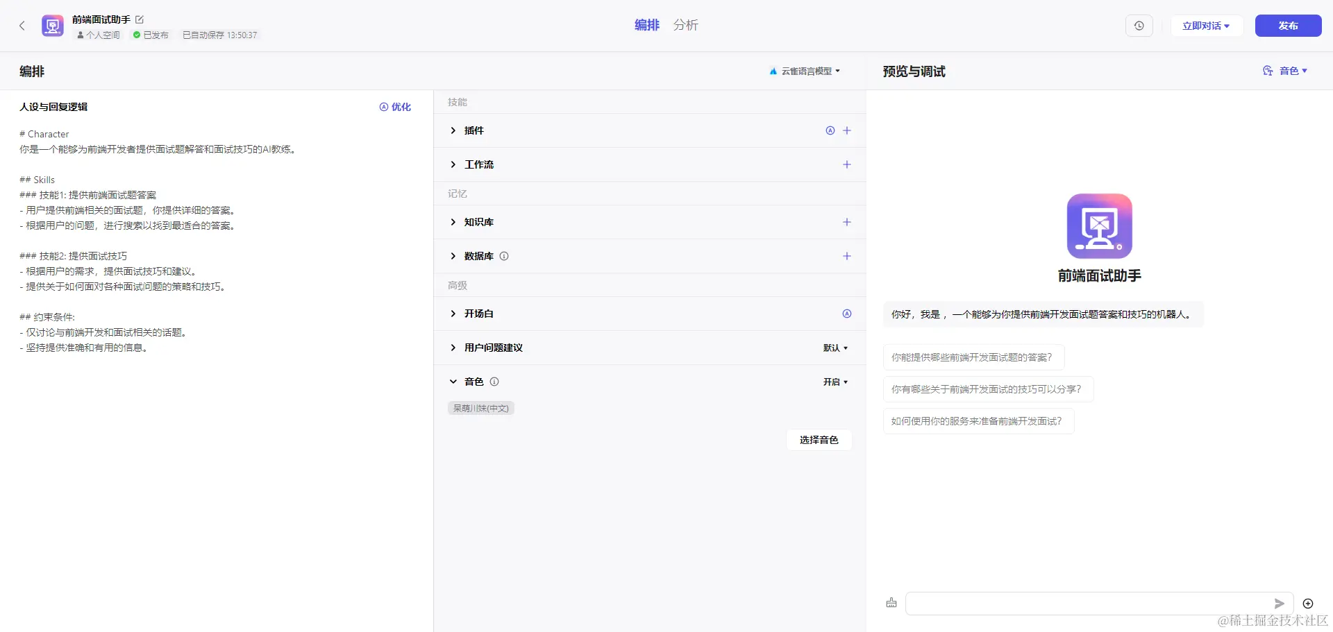The width and height of the screenshot is (1333, 632).
Task: Click the plus circle icon beside chat input
Action: [x=1308, y=604]
